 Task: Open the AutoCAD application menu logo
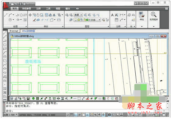pyautogui.click(x=6, y=6)
